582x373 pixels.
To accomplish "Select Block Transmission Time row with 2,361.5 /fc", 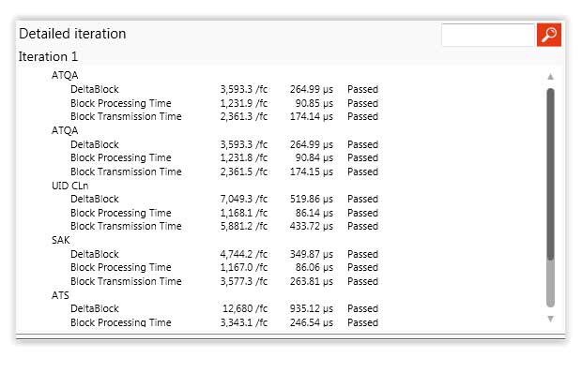I will (224, 172).
